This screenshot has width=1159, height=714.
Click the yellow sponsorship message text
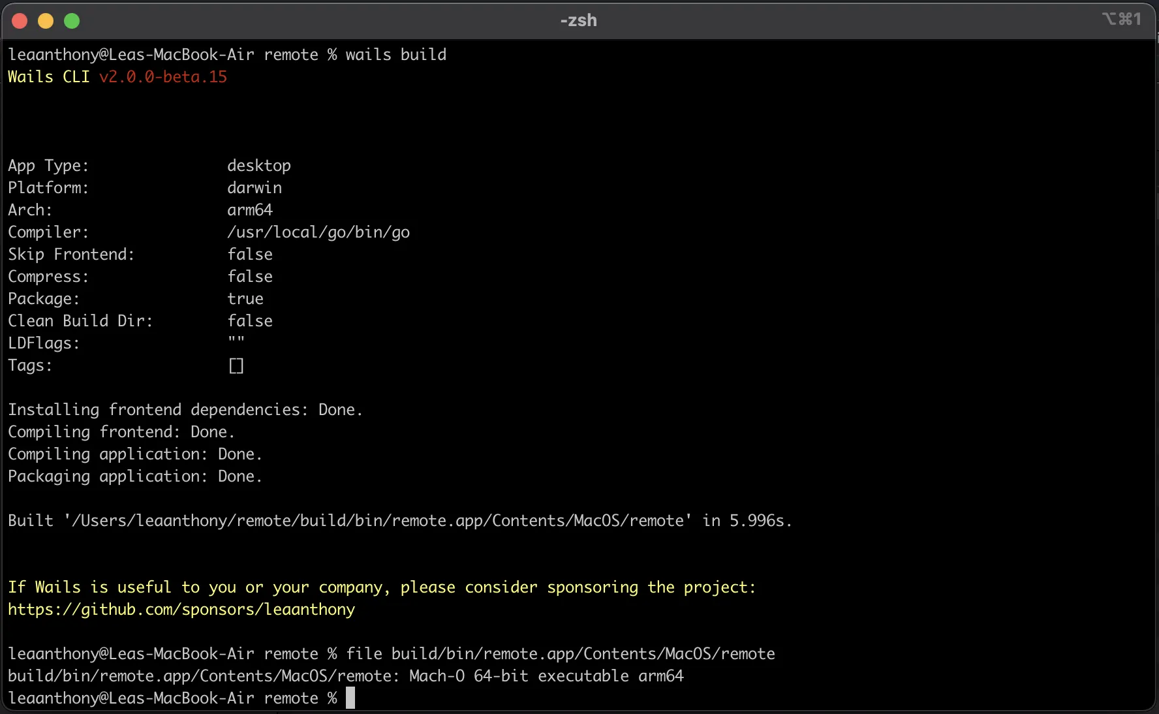tap(381, 587)
